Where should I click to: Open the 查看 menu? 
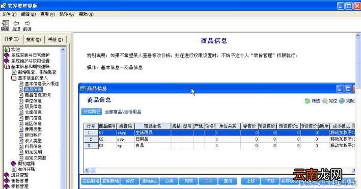click(x=48, y=14)
